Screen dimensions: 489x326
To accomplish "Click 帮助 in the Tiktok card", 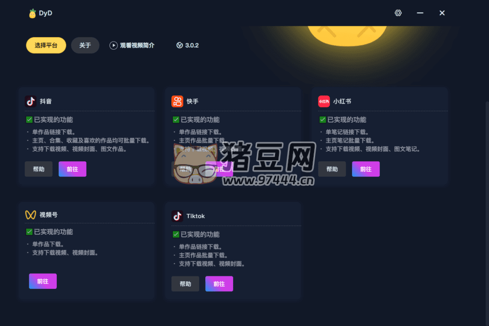I will [185, 284].
